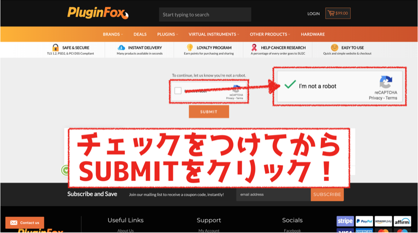Click the Loyalty Program lightbulb icon
This screenshot has height=233, width=418.
click(190, 47)
